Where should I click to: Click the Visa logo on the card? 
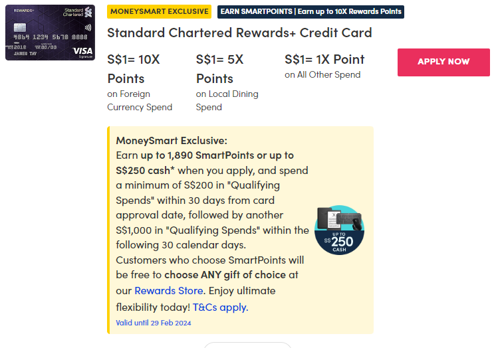[82, 51]
